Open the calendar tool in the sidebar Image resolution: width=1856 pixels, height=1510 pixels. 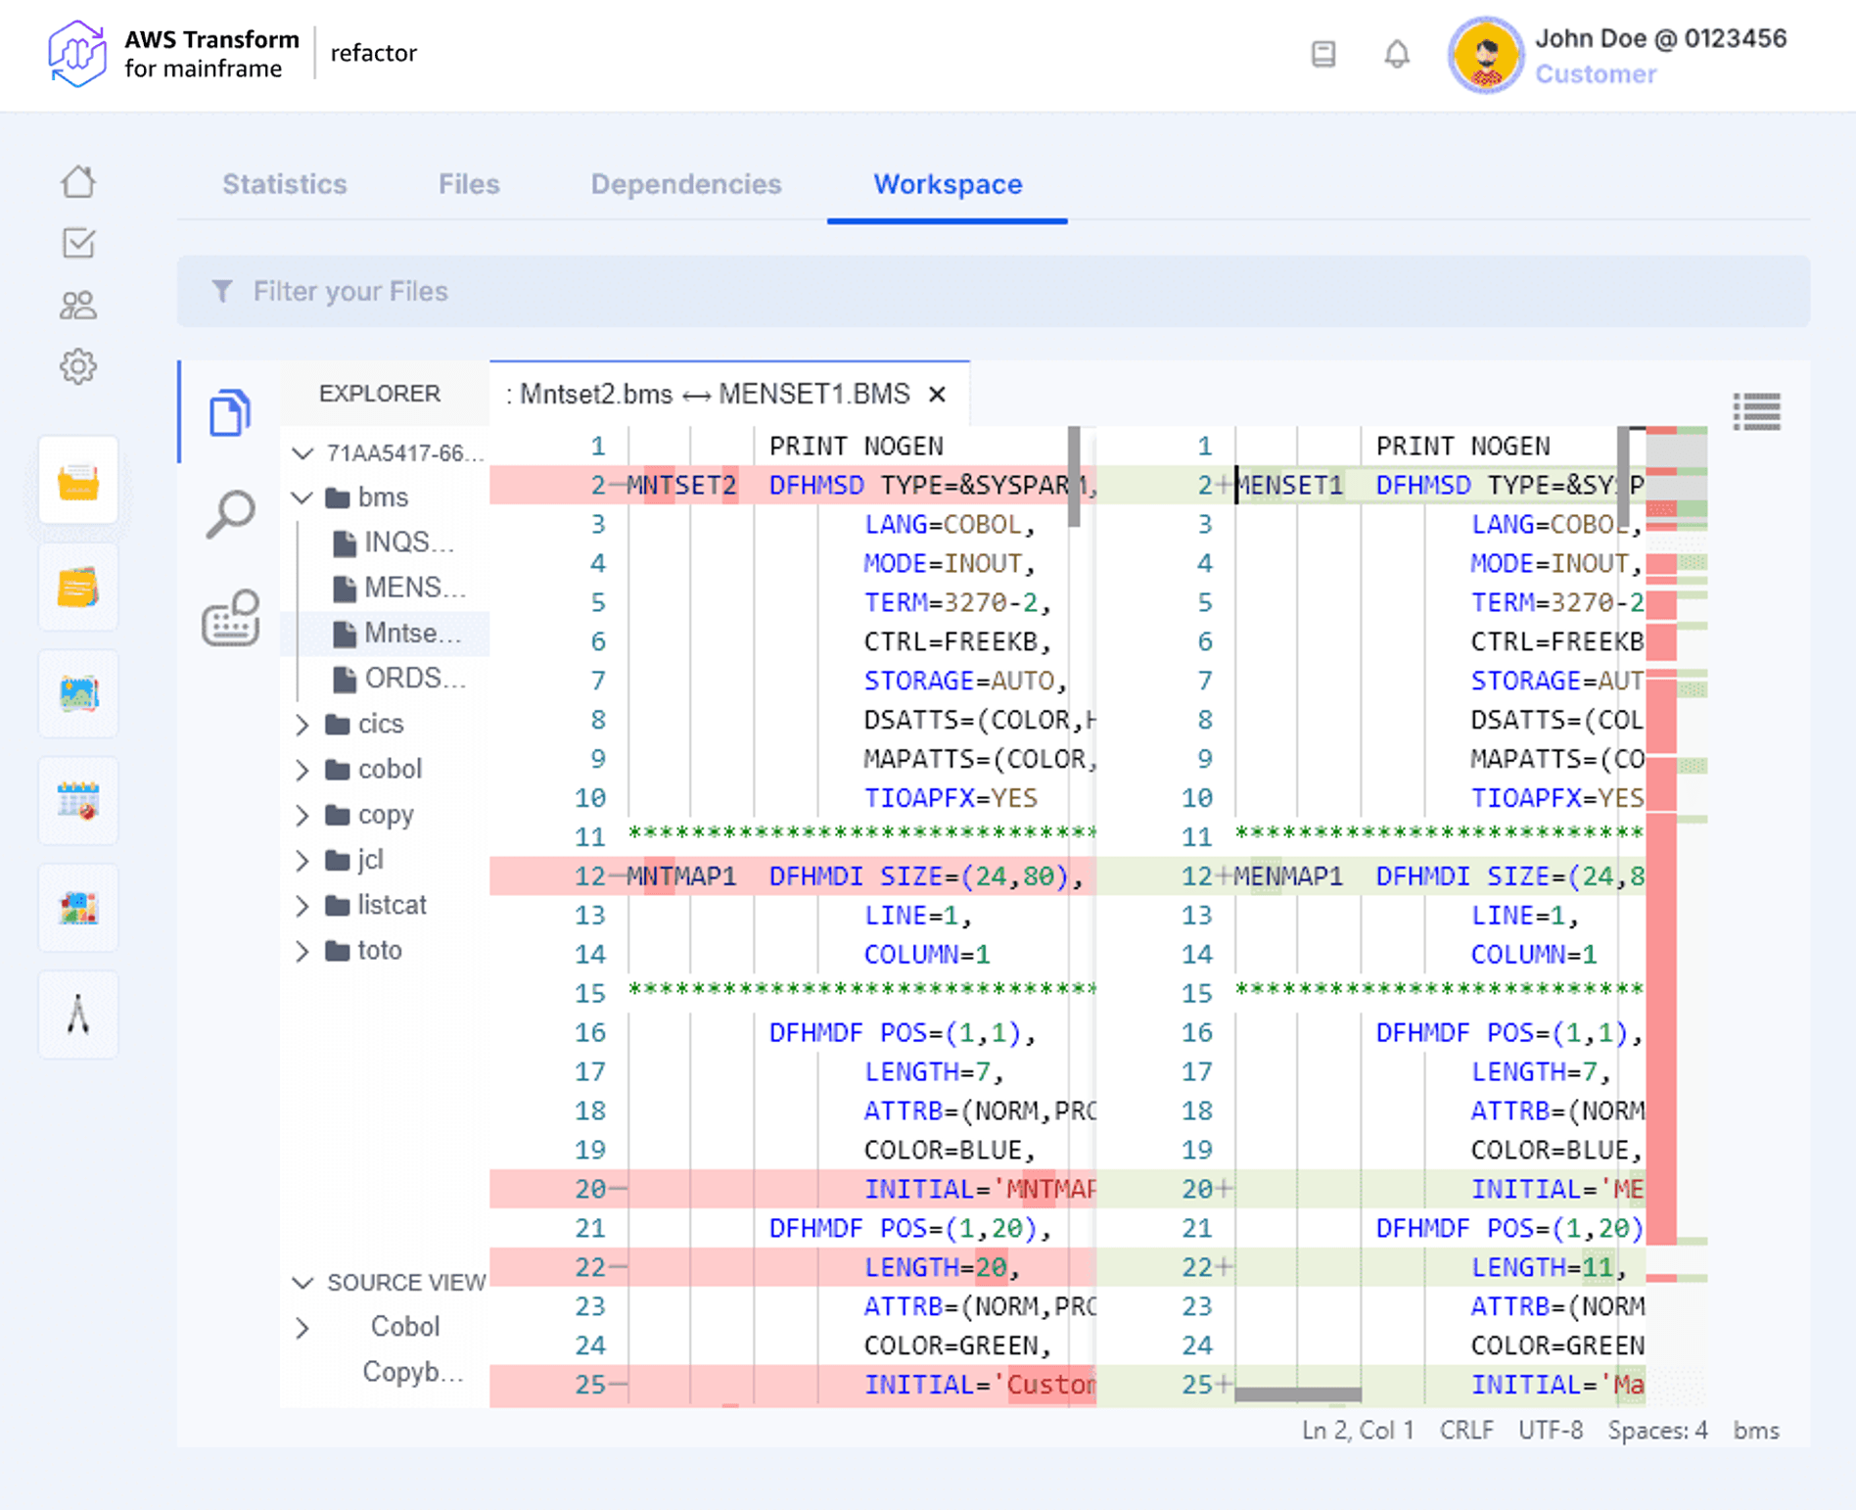(78, 801)
